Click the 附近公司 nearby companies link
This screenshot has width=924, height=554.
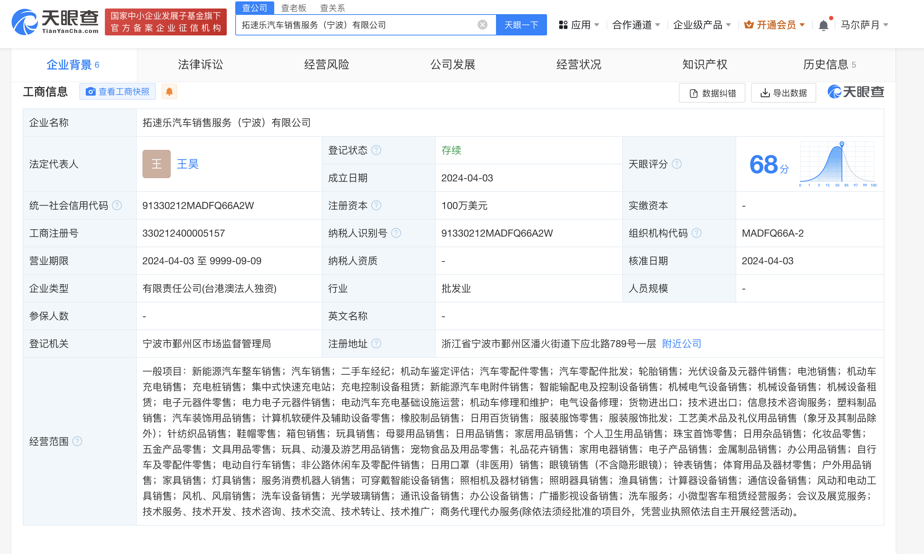pos(681,344)
